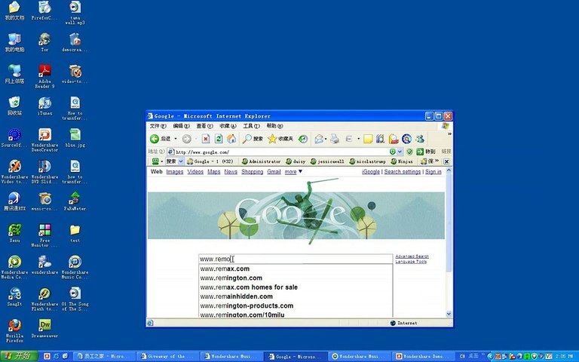Image resolution: width=579 pixels, height=362 pixels.
Task: Click the Mail envelope icon
Action: tap(319, 139)
